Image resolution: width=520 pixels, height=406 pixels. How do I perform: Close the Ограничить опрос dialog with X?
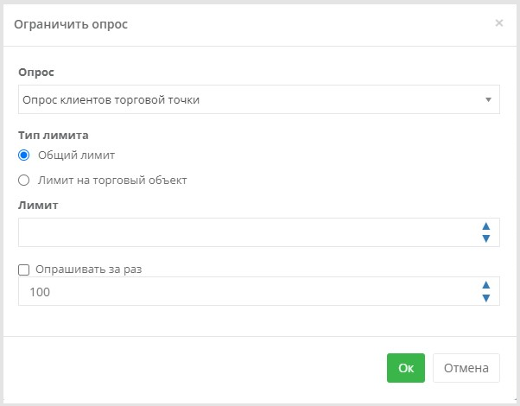pos(498,22)
